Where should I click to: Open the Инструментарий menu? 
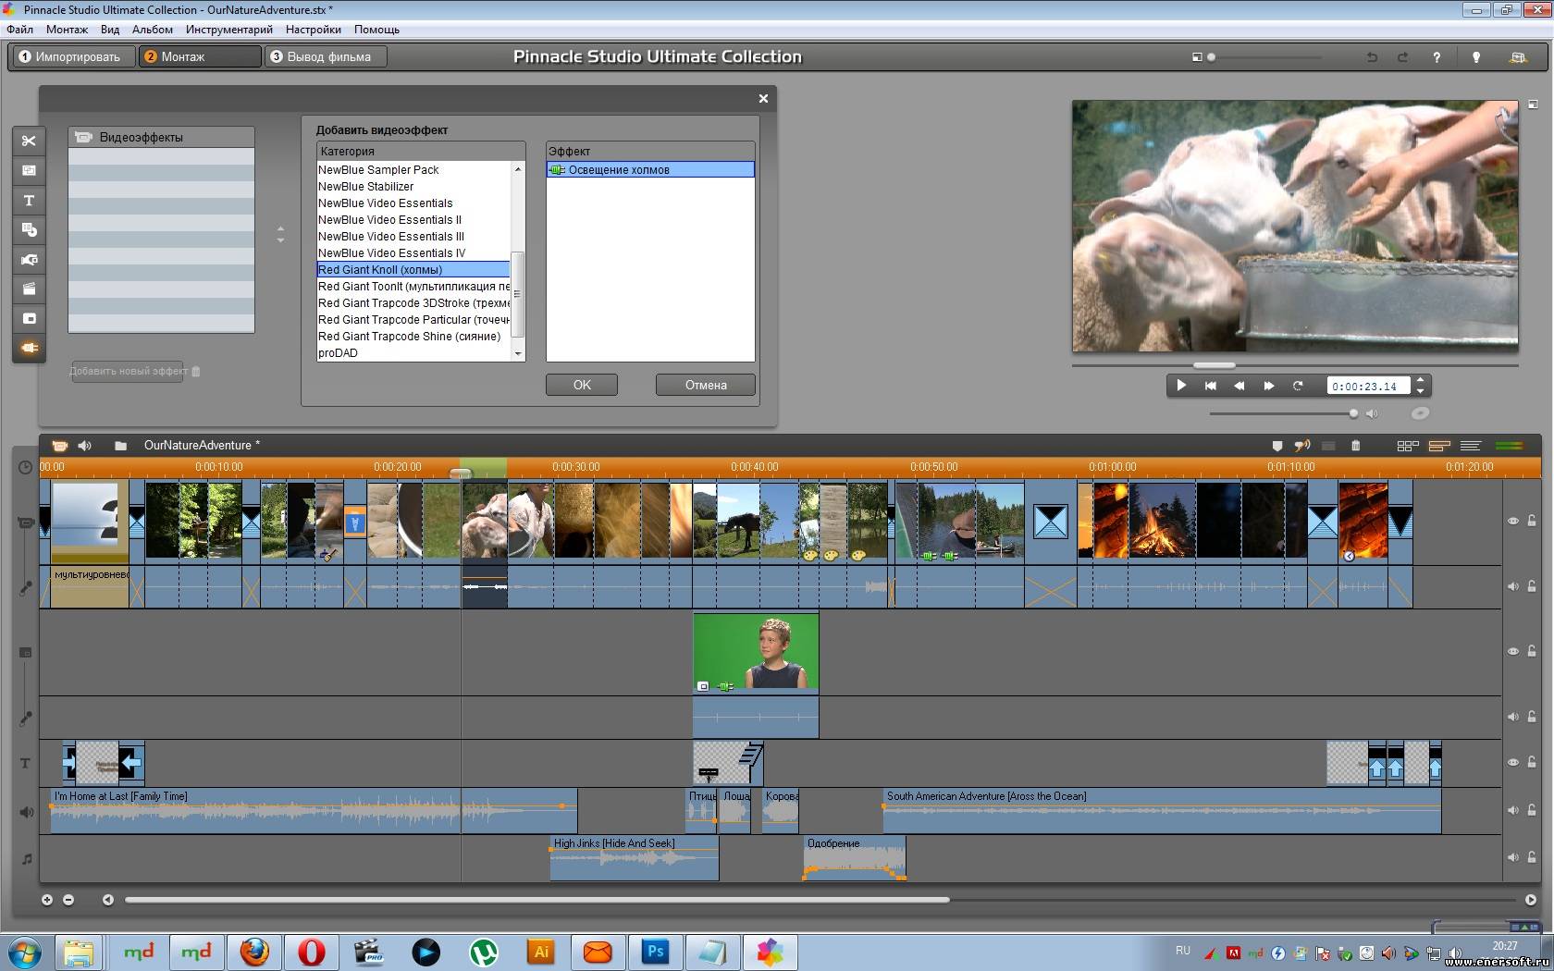coord(228,30)
